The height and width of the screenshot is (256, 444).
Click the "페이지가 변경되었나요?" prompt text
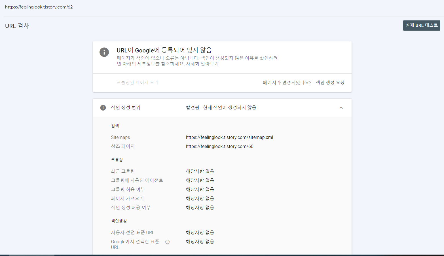pos(287,82)
